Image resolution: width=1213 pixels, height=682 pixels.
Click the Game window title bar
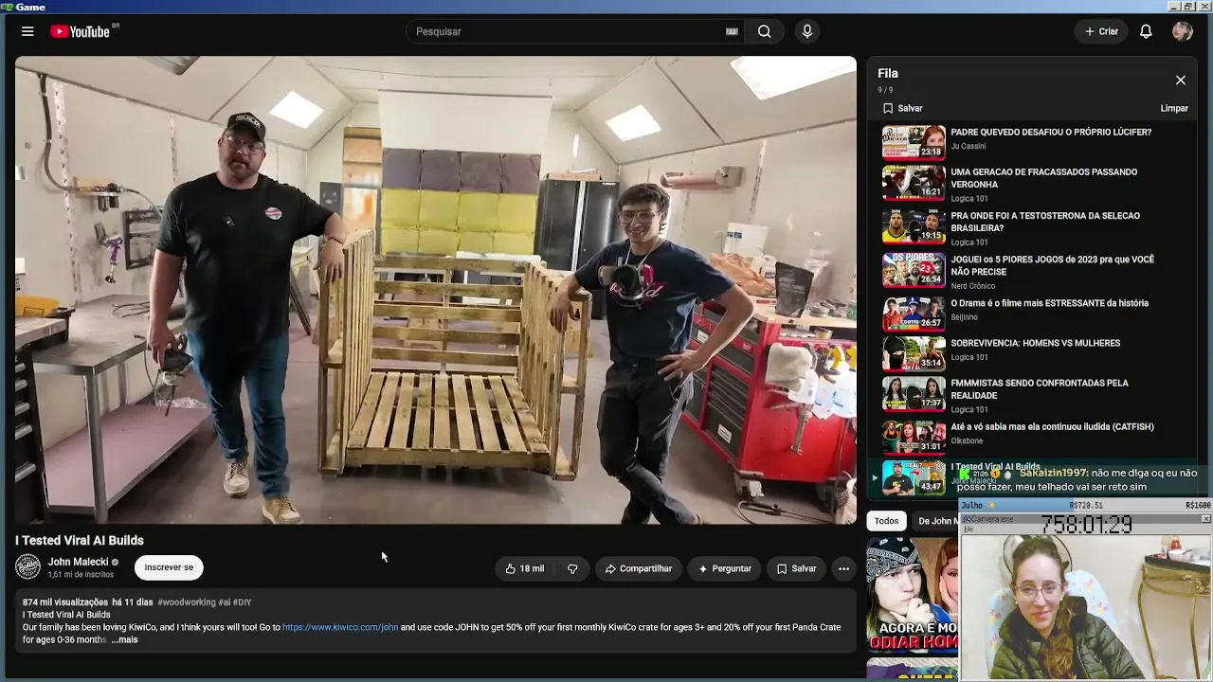click(606, 7)
